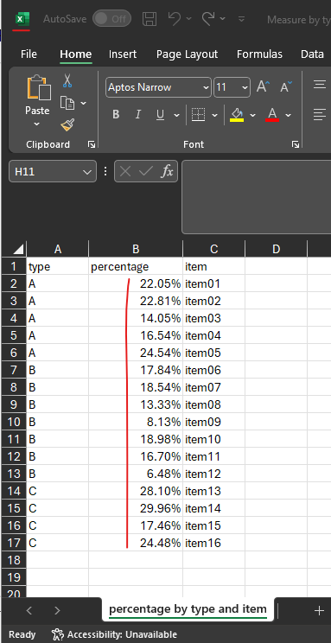
Task: Open the Data ribbon tab
Action: point(312,54)
